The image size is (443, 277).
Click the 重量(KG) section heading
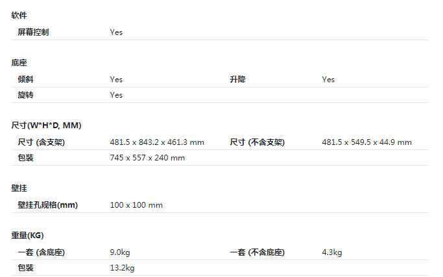tap(27, 236)
